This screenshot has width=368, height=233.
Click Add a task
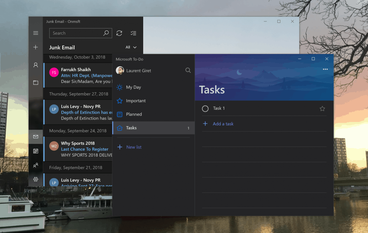[x=223, y=124]
